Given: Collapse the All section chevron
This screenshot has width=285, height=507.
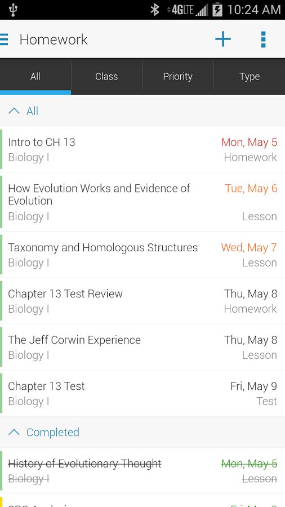Looking at the screenshot, I should point(14,111).
